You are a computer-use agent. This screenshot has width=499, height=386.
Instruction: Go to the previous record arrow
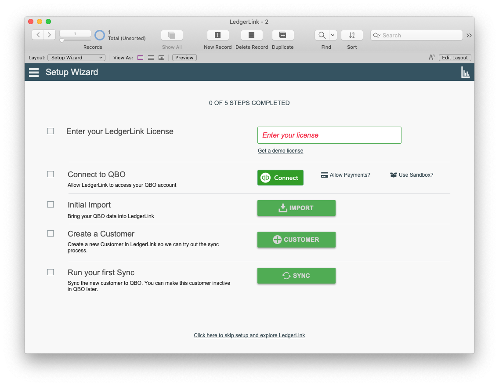pyautogui.click(x=38, y=35)
